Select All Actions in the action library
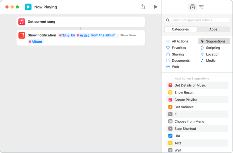The width and height of the screenshot is (233, 153). point(179,41)
